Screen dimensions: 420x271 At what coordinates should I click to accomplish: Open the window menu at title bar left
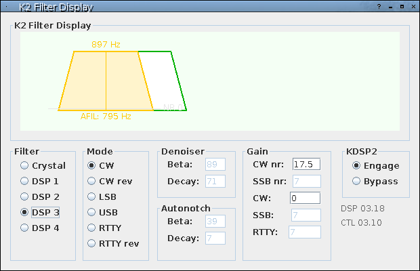click(x=6, y=6)
